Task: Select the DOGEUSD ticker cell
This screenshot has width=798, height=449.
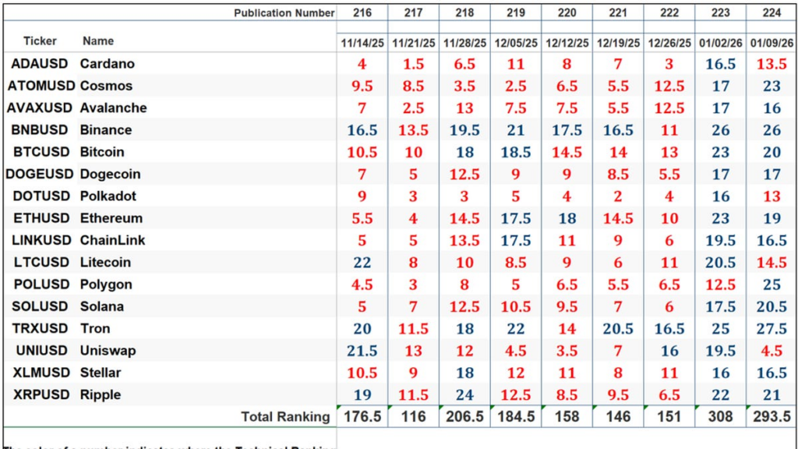Action: coord(39,174)
